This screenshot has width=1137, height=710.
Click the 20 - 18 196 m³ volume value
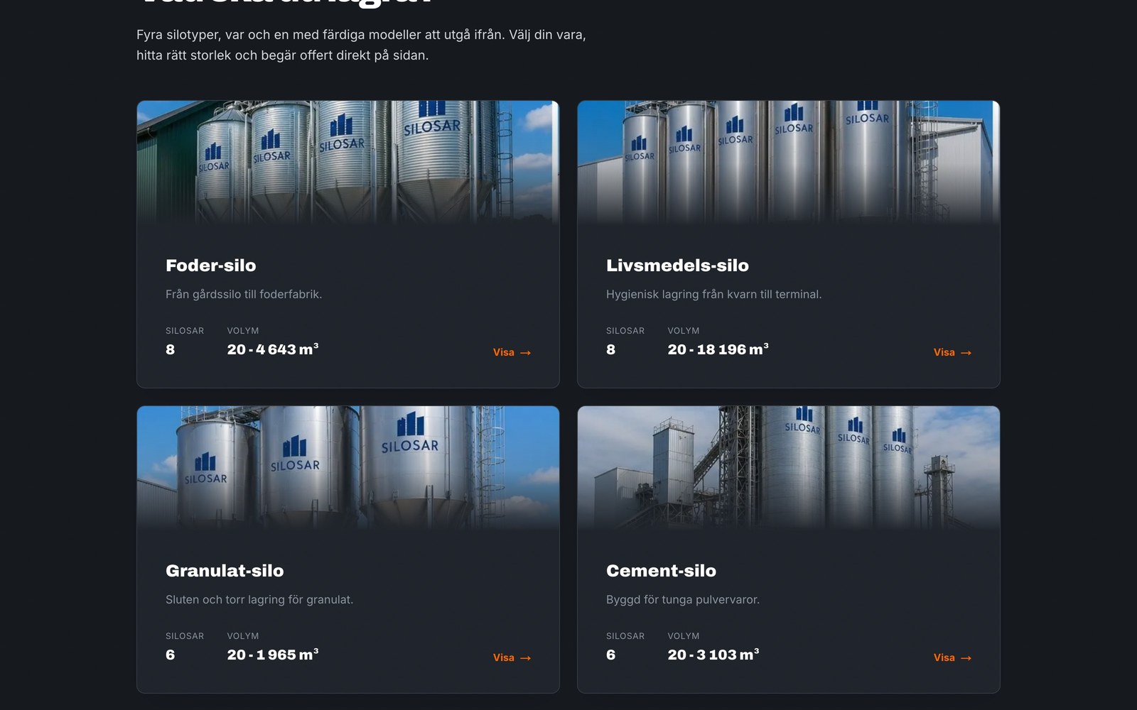tap(718, 349)
